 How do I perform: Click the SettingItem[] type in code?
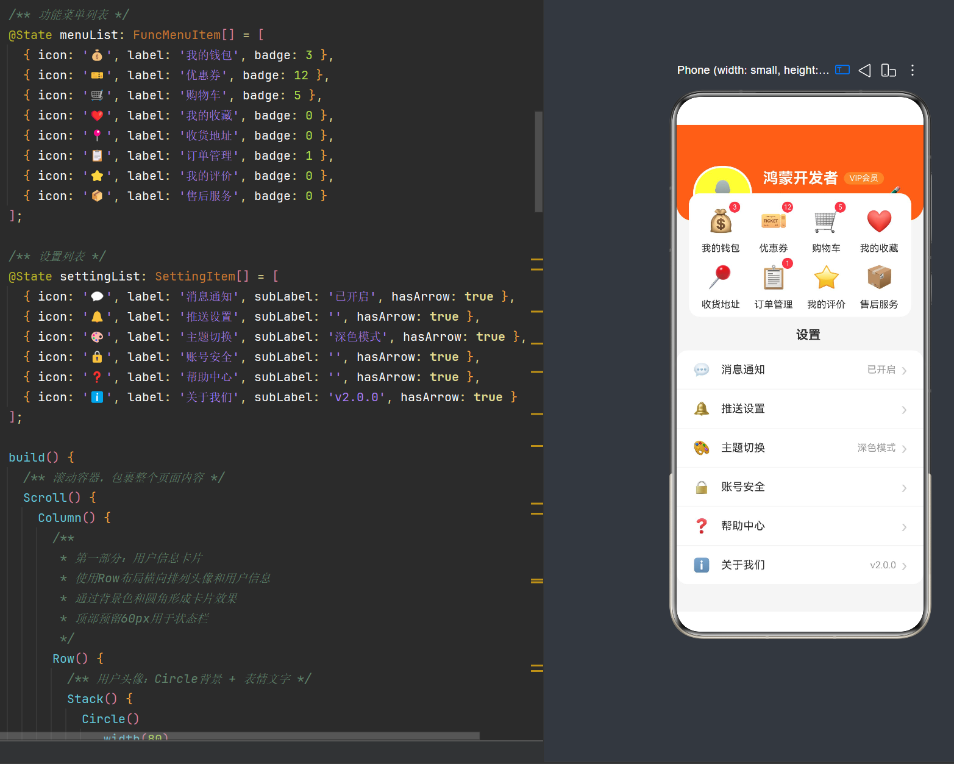pos(202,276)
